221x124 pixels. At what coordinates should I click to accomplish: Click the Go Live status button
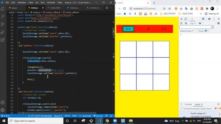coord(98,116)
